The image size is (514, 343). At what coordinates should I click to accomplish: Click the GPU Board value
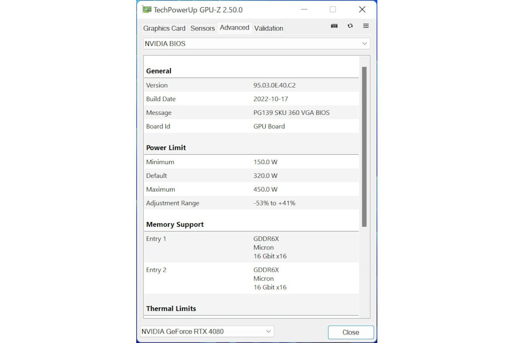pos(269,126)
